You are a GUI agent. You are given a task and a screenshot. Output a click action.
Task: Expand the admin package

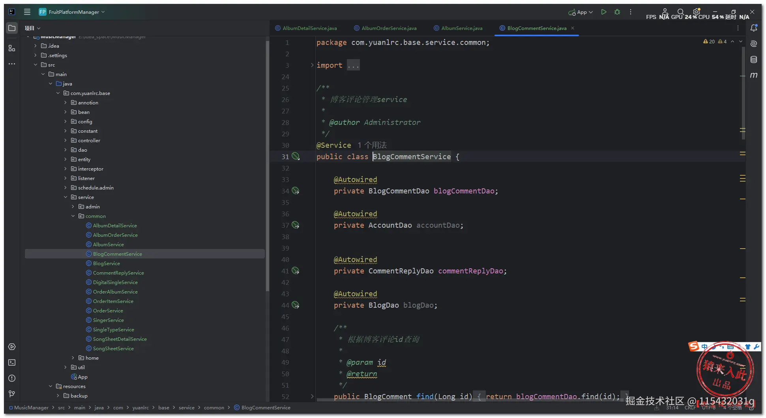pyautogui.click(x=73, y=206)
